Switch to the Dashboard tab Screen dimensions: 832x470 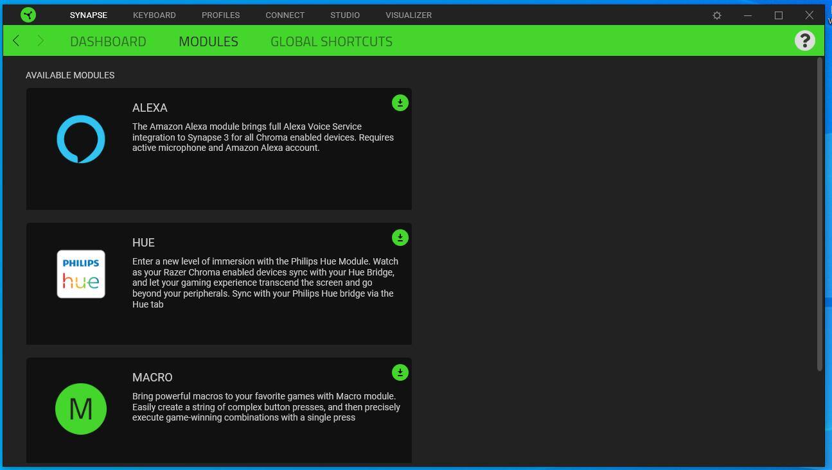[108, 41]
